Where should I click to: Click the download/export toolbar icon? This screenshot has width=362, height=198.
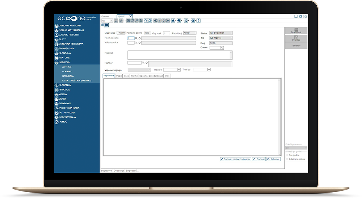point(173,21)
